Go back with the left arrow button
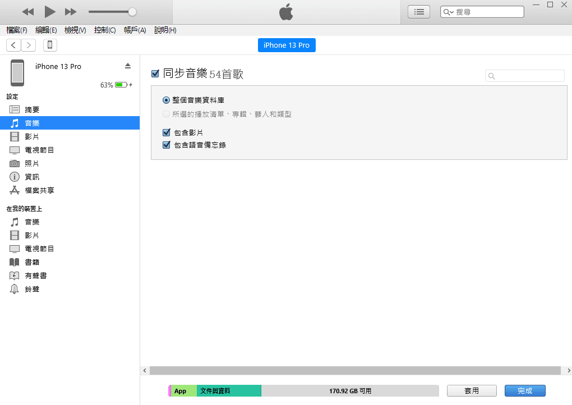The height and width of the screenshot is (405, 572). point(13,45)
